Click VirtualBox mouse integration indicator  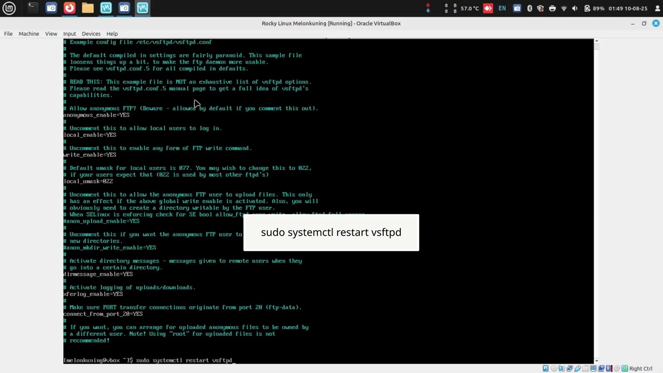point(617,368)
